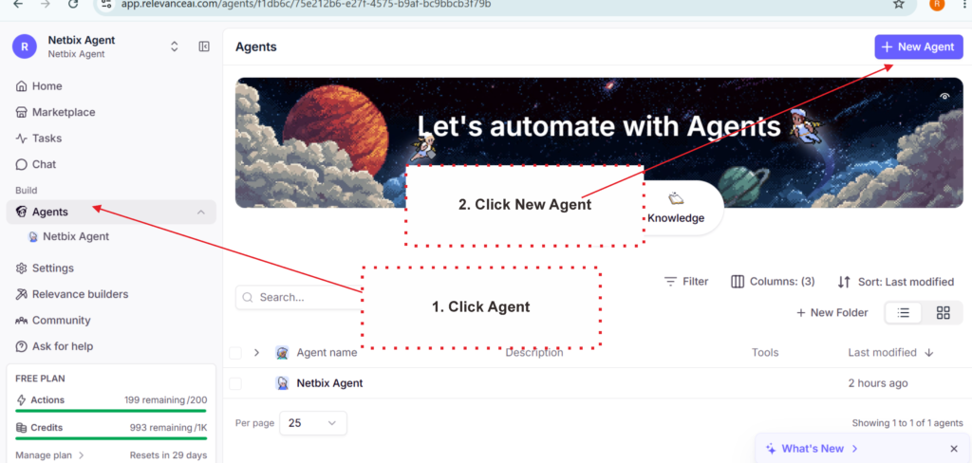Click the Knowledge book icon
The height and width of the screenshot is (463, 972).
pyautogui.click(x=676, y=199)
